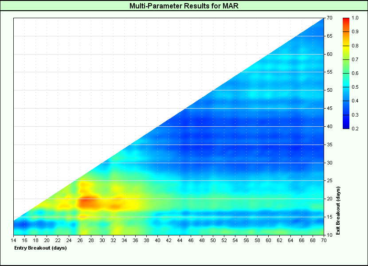Image resolution: width=368 pixels, height=266 pixels.
Task: Select tick label 40 on the Exit Breakout axis
Action: [330, 126]
